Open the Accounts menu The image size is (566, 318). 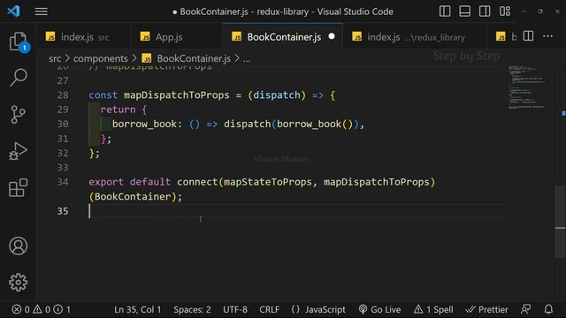18,246
